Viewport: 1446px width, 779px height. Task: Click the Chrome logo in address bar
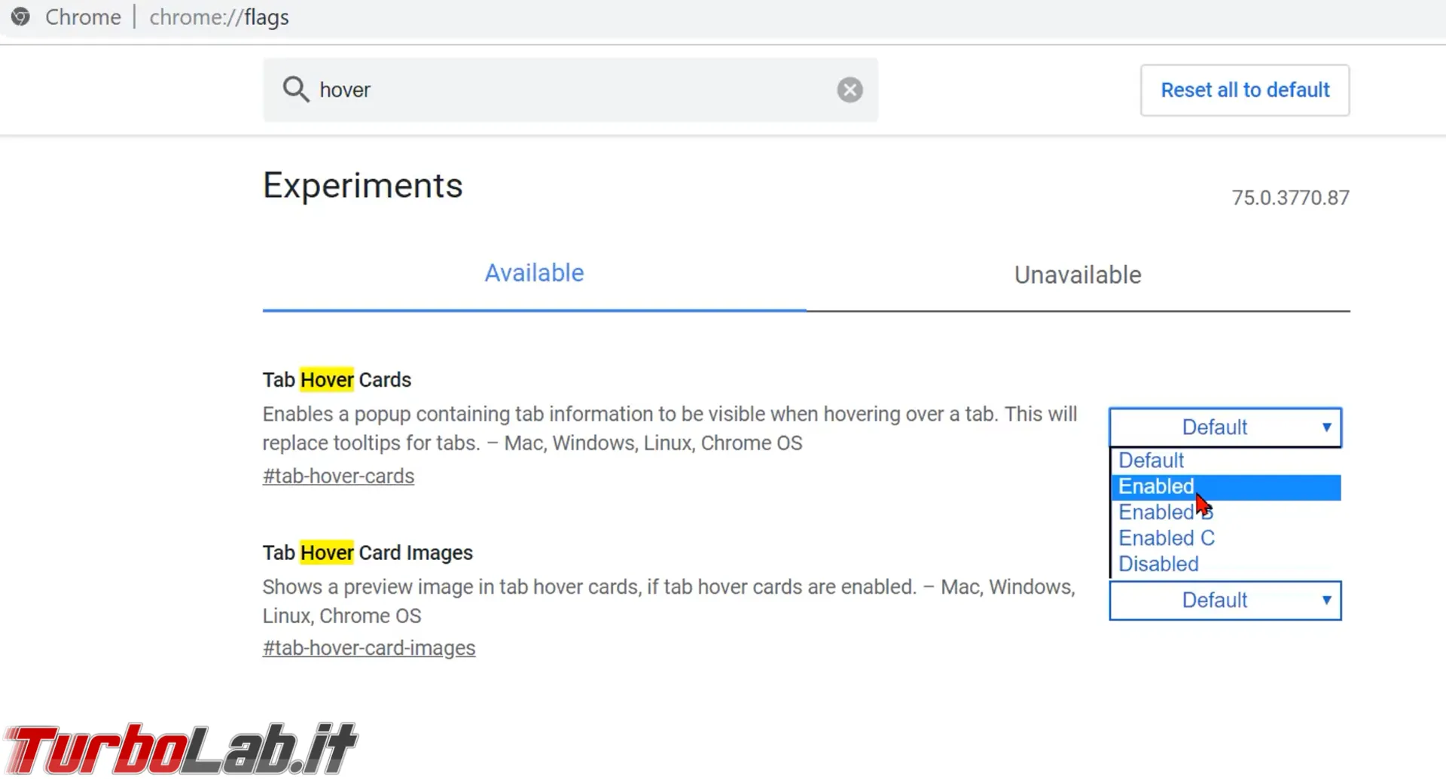21,17
